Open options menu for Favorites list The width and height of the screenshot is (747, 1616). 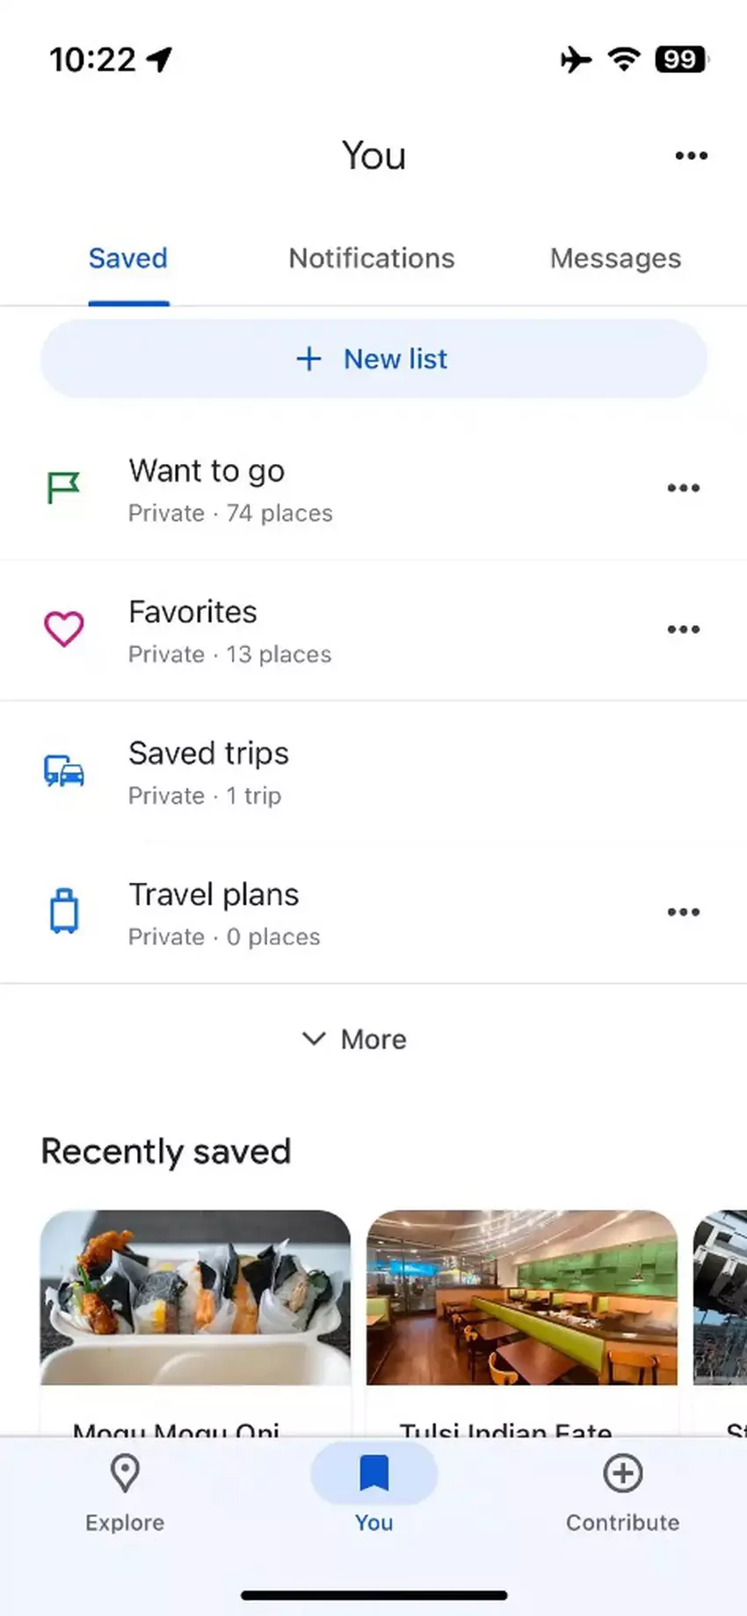(683, 630)
